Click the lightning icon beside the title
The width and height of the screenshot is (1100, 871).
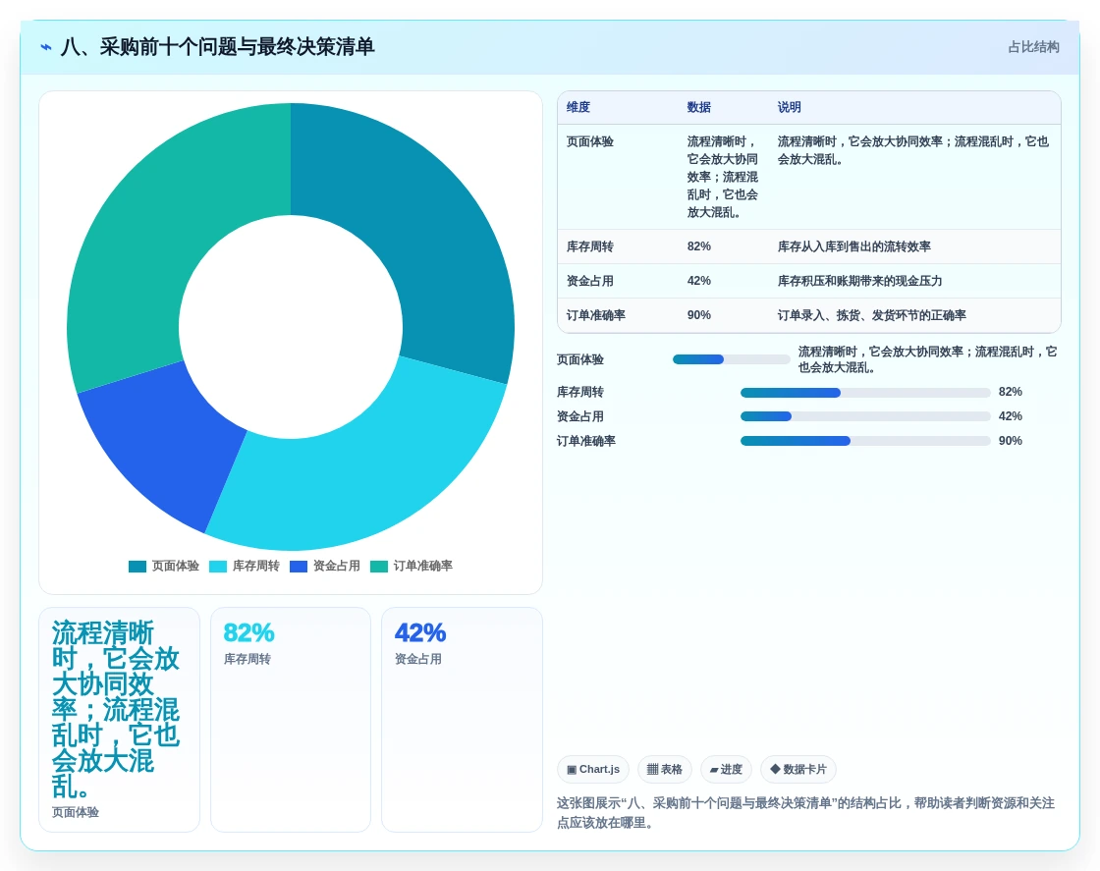point(46,47)
